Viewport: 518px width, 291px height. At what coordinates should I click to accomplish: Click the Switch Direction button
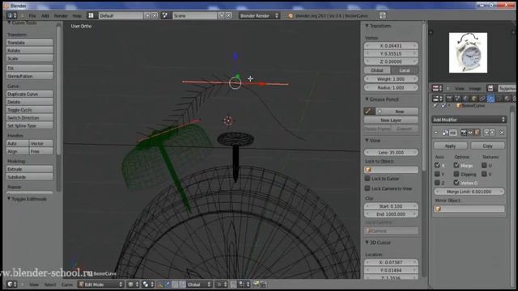pos(29,118)
